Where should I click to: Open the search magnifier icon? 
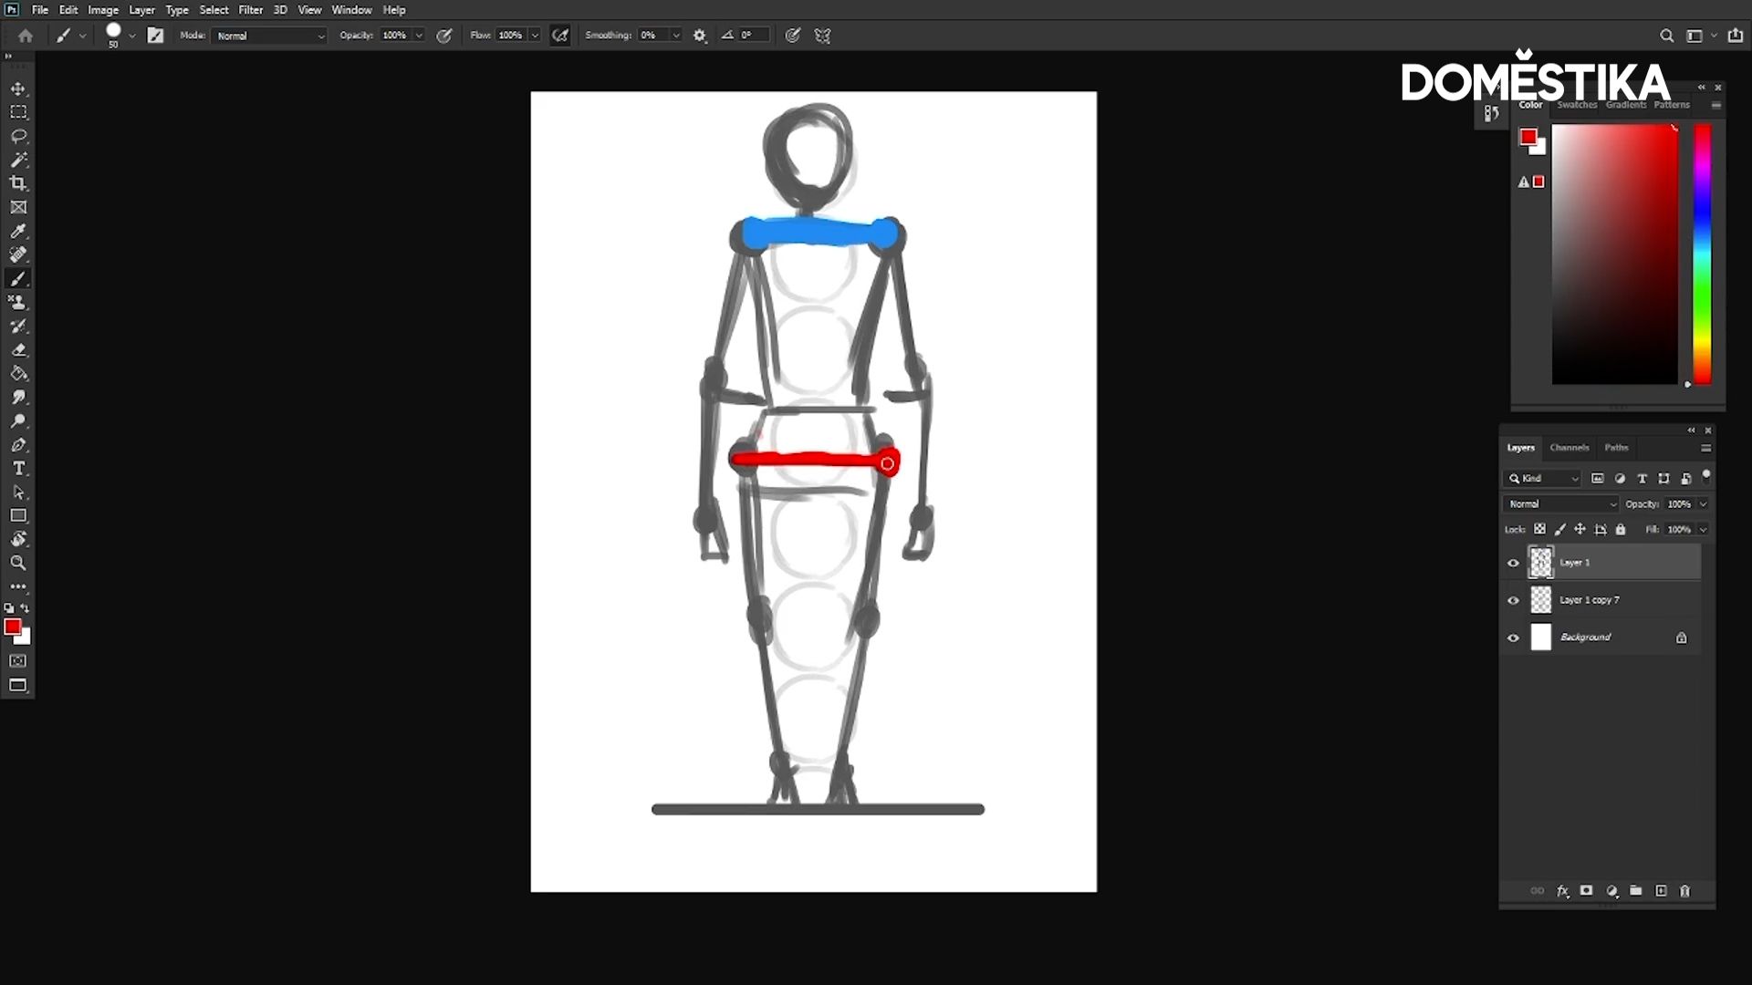coord(1666,36)
